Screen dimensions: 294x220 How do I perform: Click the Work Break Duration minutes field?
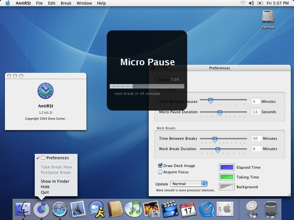tap(256, 149)
